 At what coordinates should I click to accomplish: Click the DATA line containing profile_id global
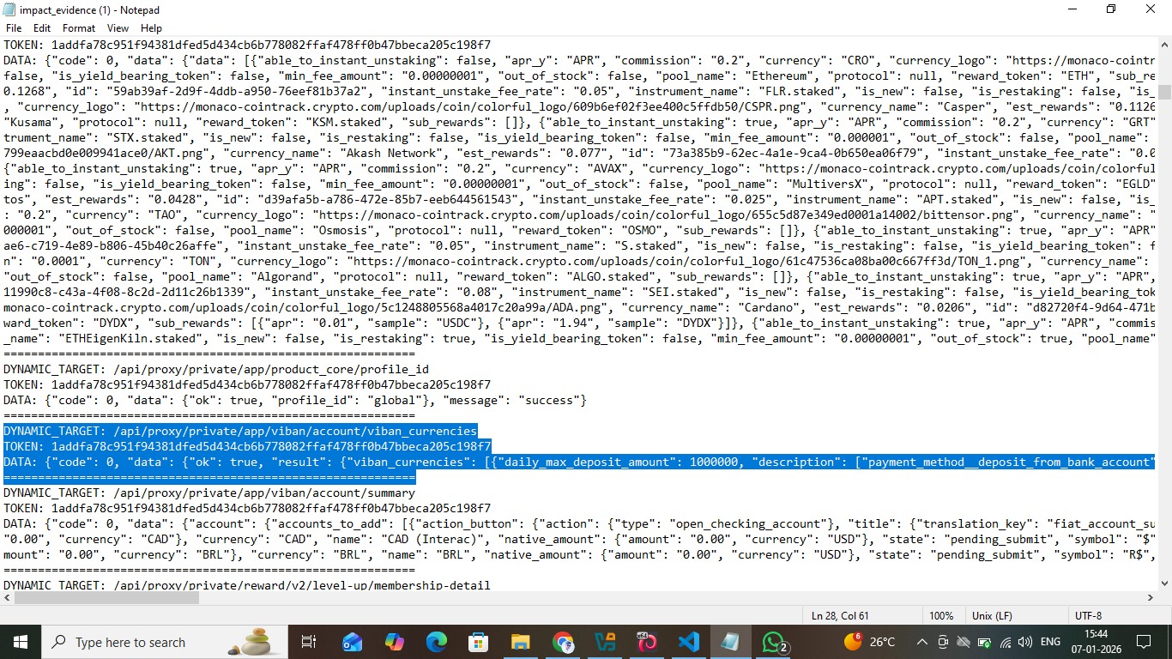coord(295,400)
